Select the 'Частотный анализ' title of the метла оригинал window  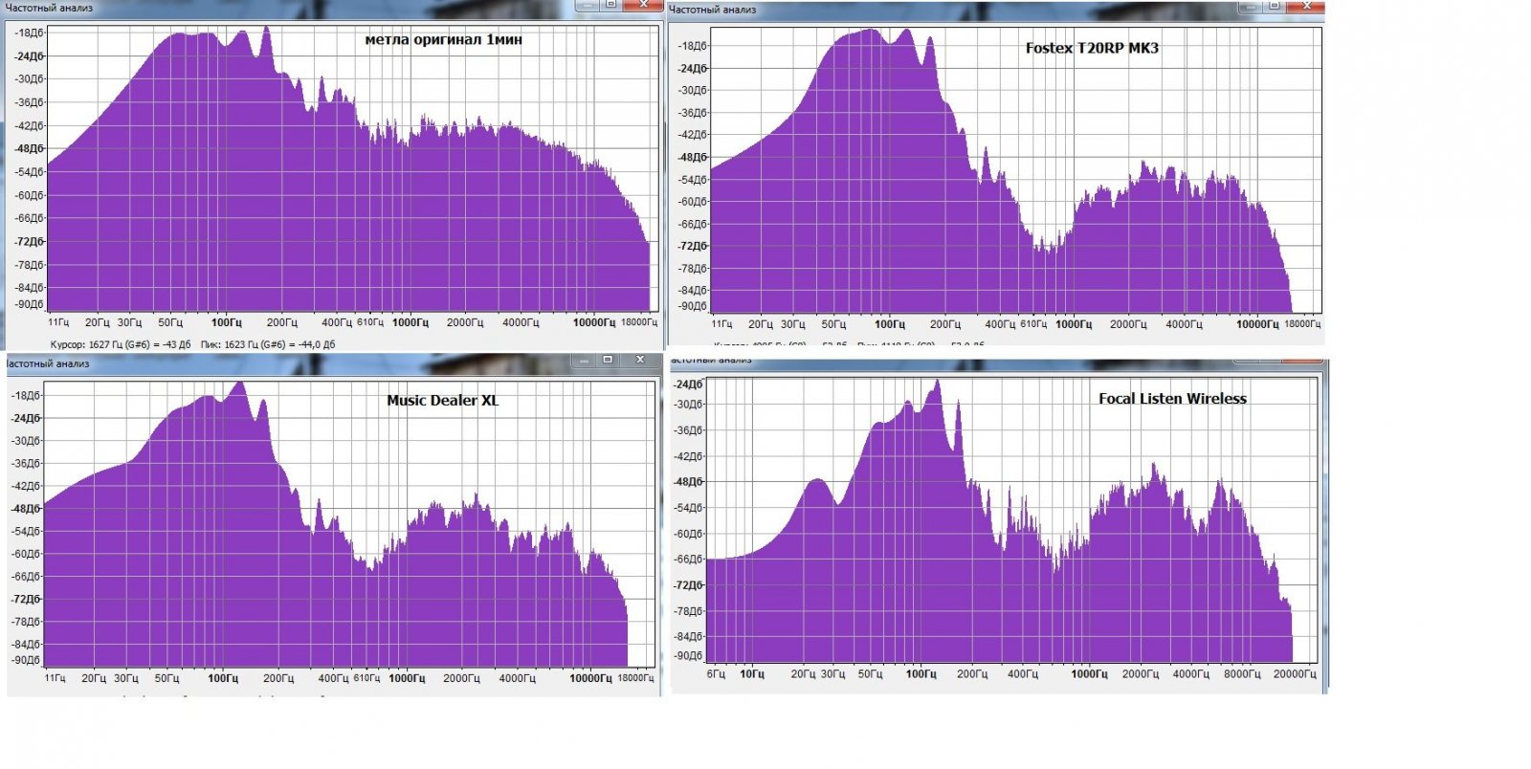coord(47,8)
